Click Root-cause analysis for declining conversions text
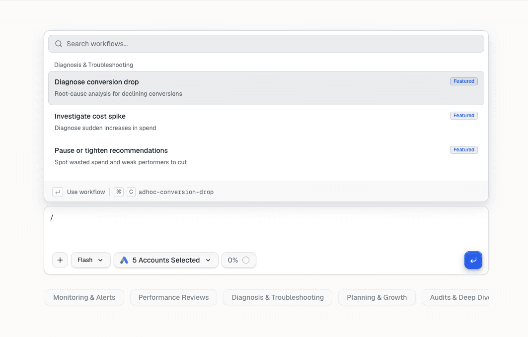The height and width of the screenshot is (337, 528). point(118,94)
